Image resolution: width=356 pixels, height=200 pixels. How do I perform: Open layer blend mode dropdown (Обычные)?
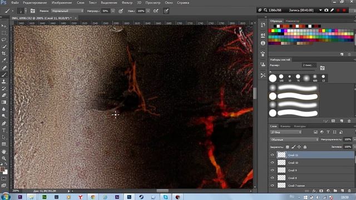tap(294, 139)
